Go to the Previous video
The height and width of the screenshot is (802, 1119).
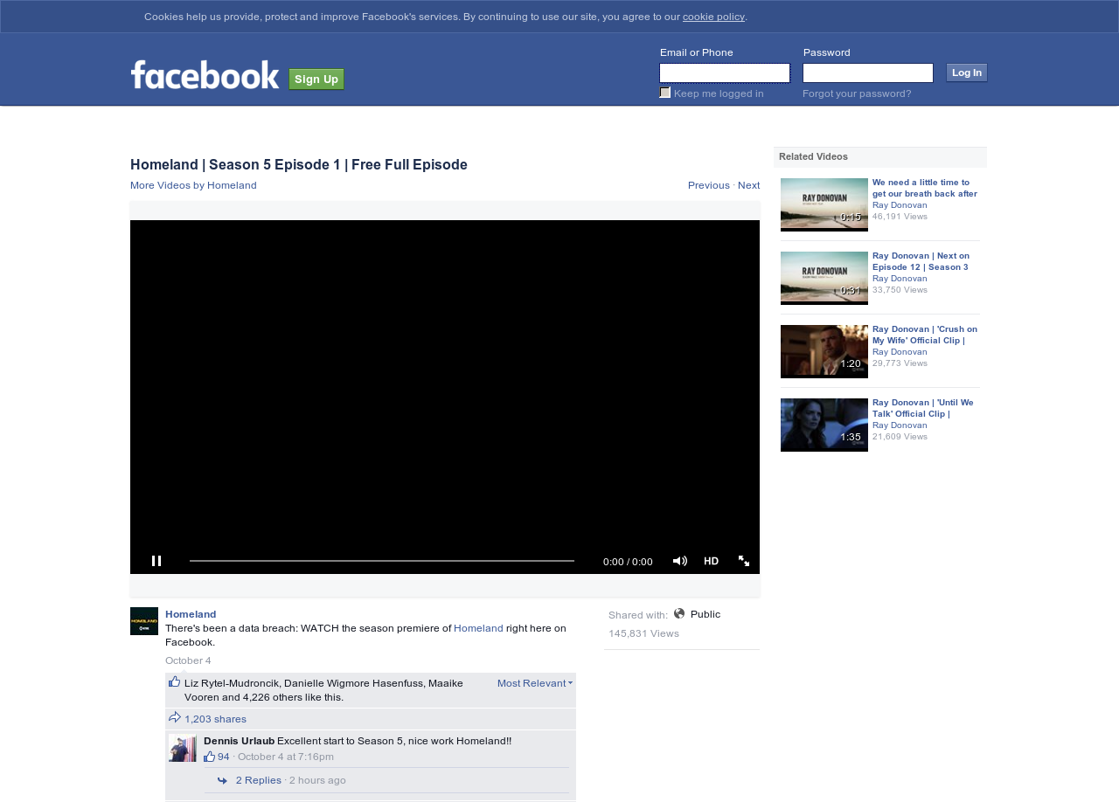click(x=709, y=185)
